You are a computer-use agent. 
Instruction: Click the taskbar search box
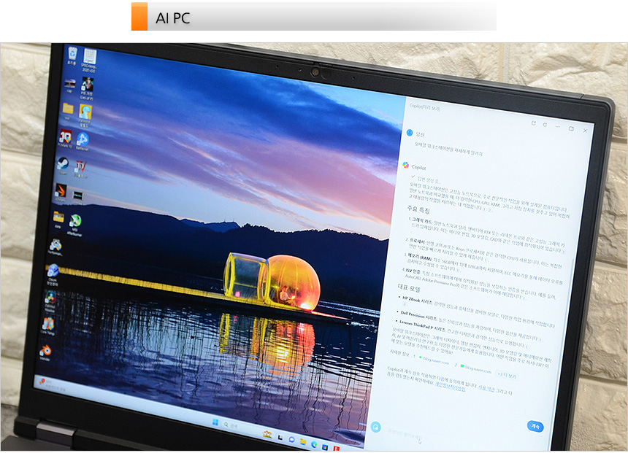(240, 426)
